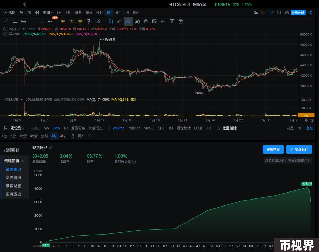Collapse the EMA legend row chevron

click(5, 34)
